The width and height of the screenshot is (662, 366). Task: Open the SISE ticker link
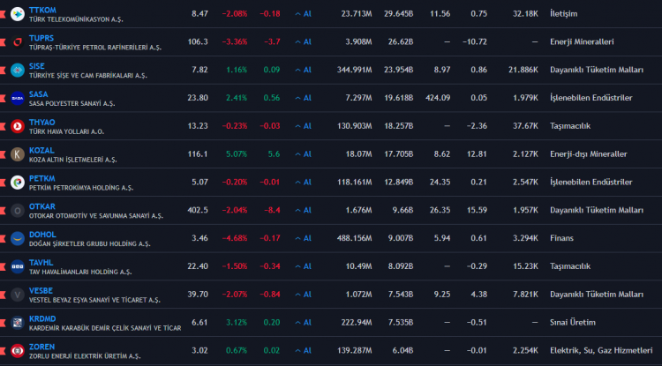click(x=37, y=66)
